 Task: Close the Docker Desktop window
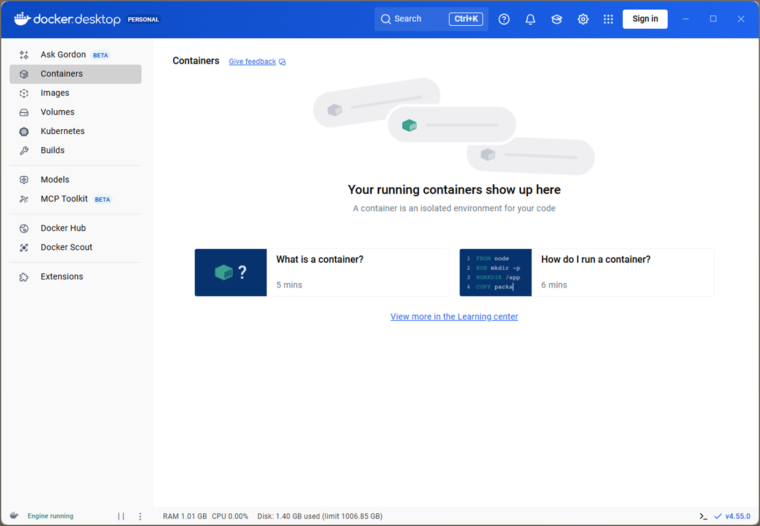(741, 19)
